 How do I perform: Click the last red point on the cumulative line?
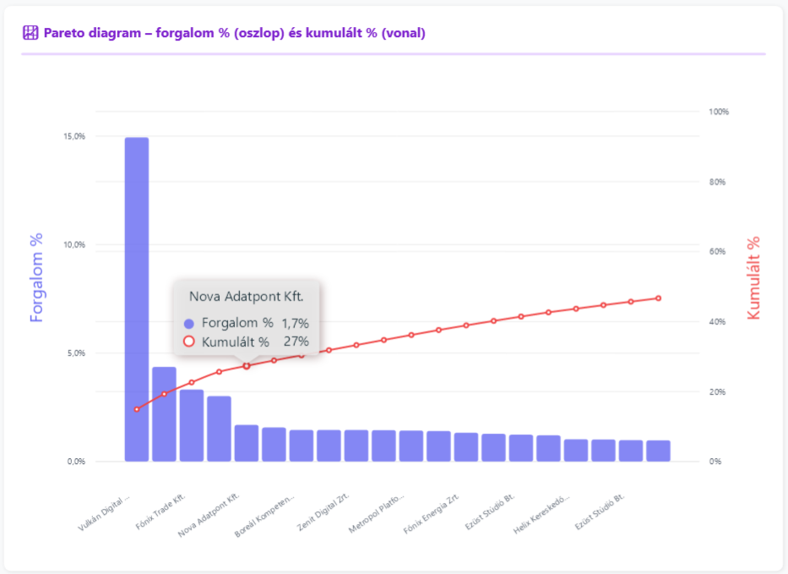click(x=659, y=298)
